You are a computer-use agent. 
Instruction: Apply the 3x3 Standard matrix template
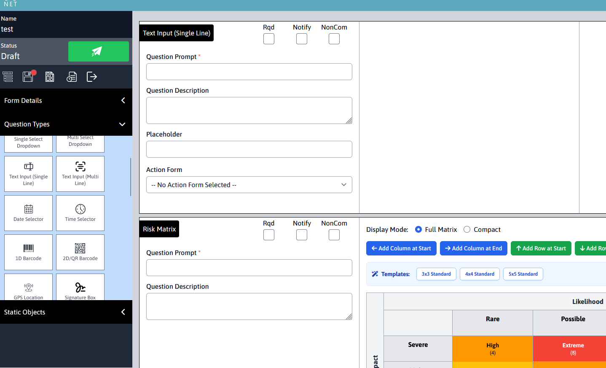click(x=436, y=274)
